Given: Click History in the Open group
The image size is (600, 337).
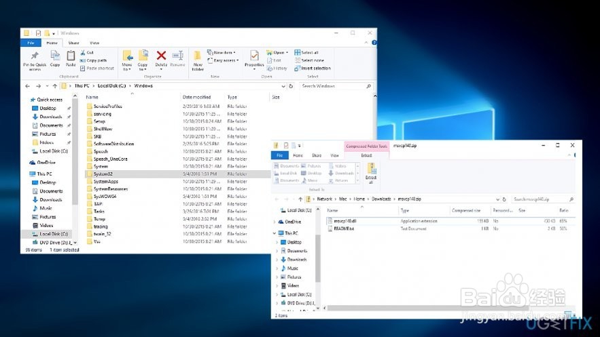Looking at the screenshot, I should pos(277,68).
